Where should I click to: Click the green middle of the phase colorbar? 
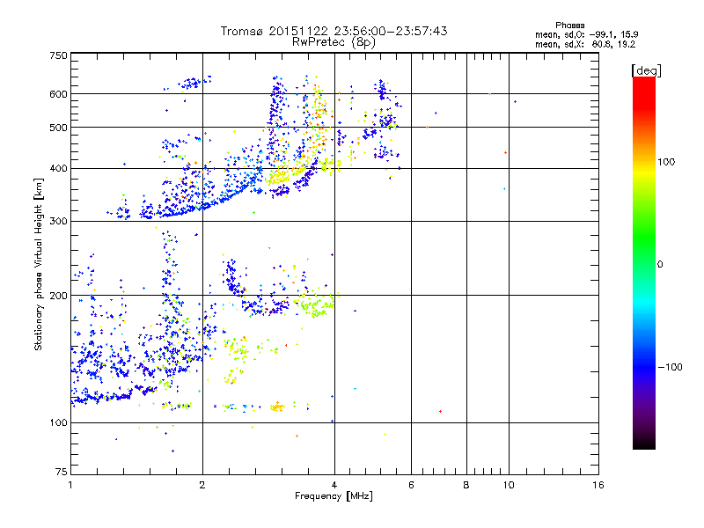(x=644, y=238)
